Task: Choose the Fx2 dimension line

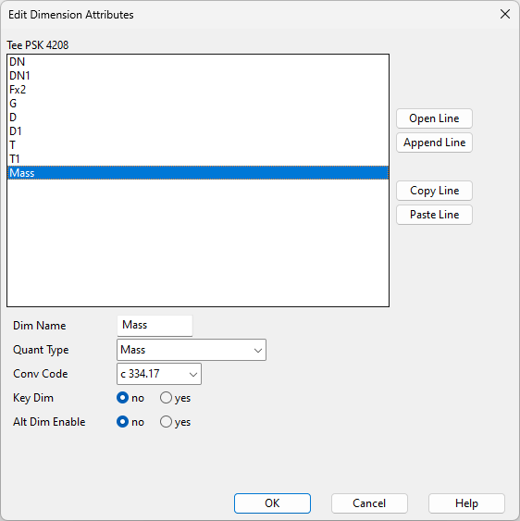Action: [198, 90]
